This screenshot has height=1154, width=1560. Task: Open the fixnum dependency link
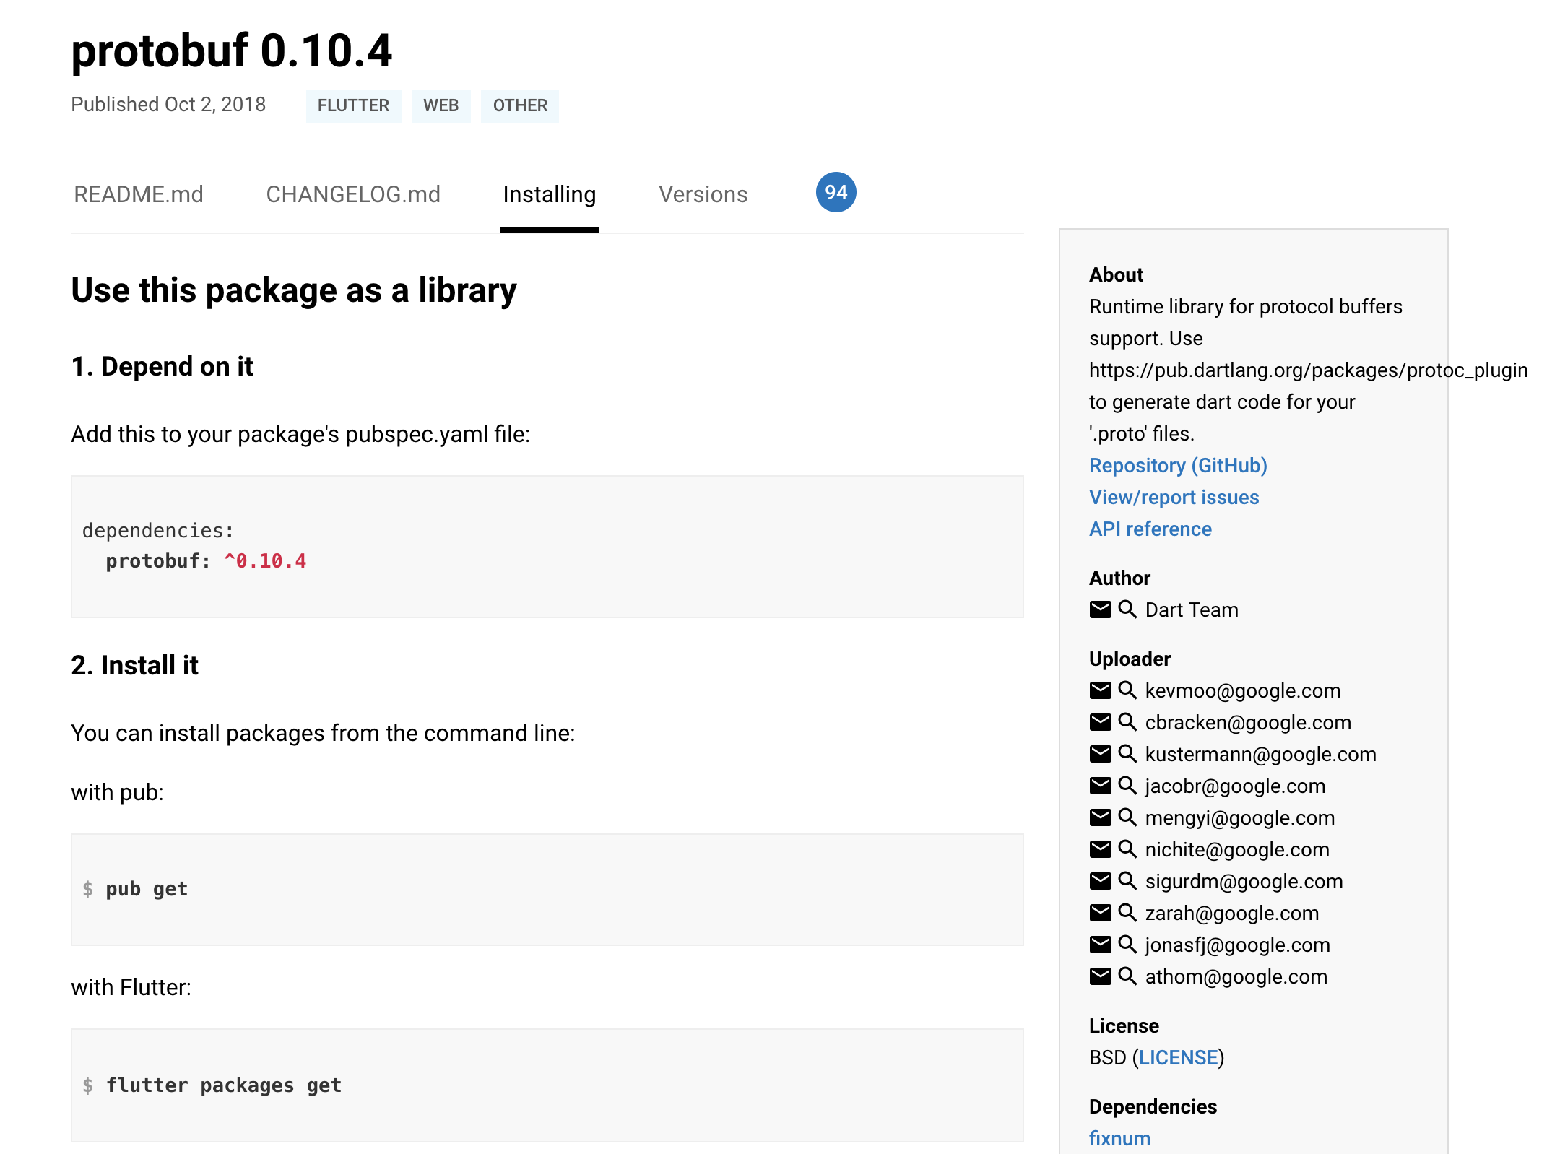click(1119, 1139)
